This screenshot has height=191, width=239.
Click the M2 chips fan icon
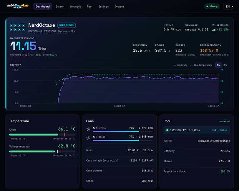click(x=88, y=129)
